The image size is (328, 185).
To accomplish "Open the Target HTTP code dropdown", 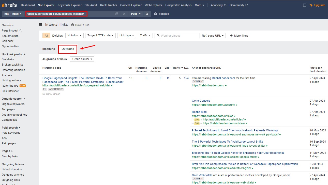I will [x=100, y=36].
